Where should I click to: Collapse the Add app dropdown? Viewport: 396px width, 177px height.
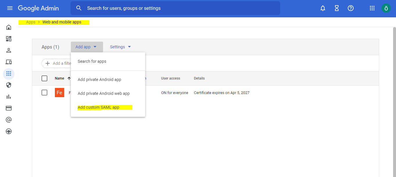point(87,47)
